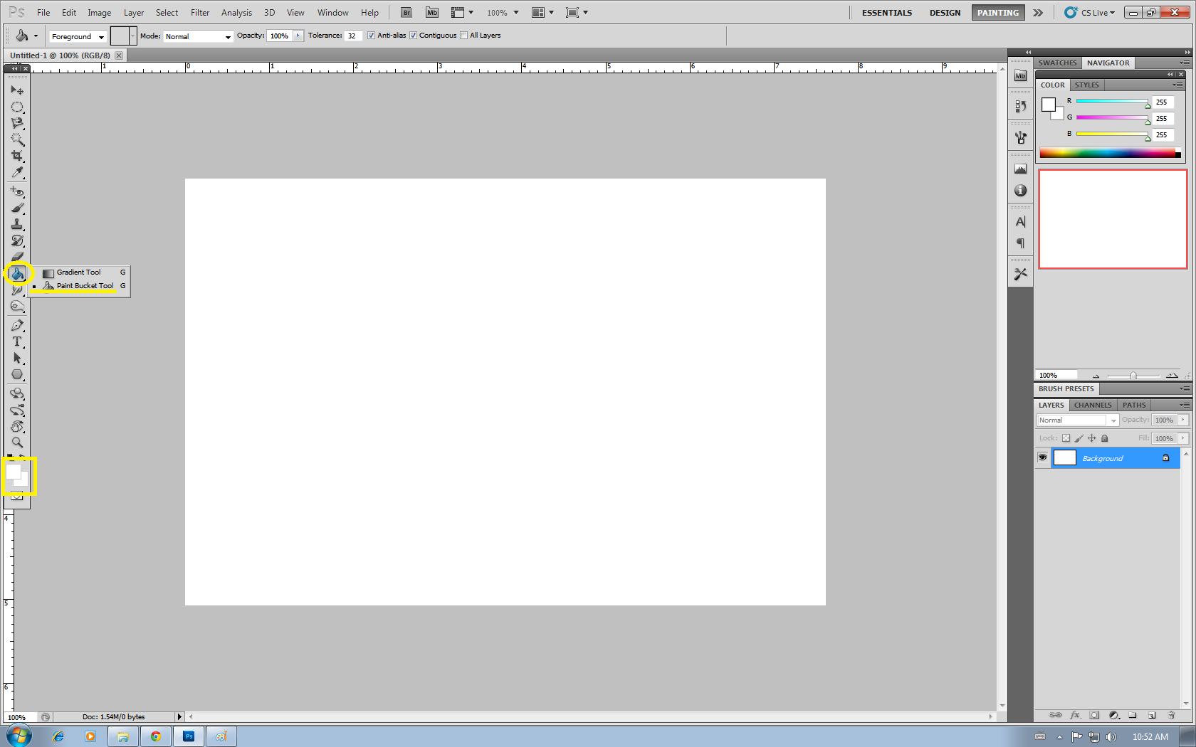The height and width of the screenshot is (747, 1196).
Task: Select the Path Selection tool
Action: pos(17,358)
